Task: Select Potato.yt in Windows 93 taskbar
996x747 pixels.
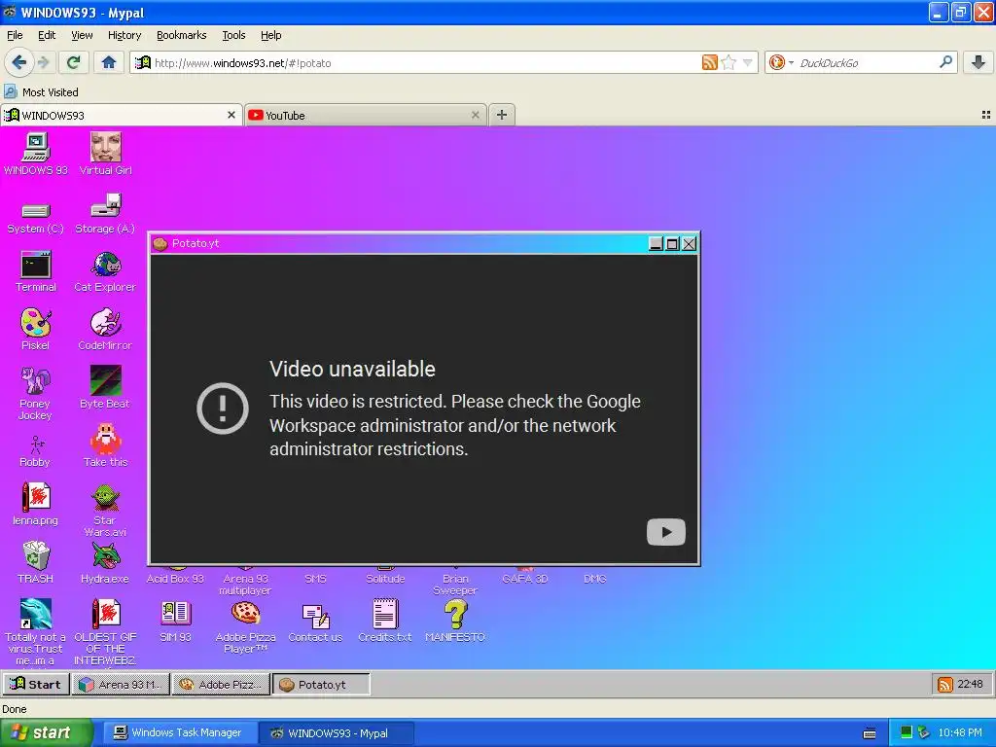Action: click(x=321, y=684)
